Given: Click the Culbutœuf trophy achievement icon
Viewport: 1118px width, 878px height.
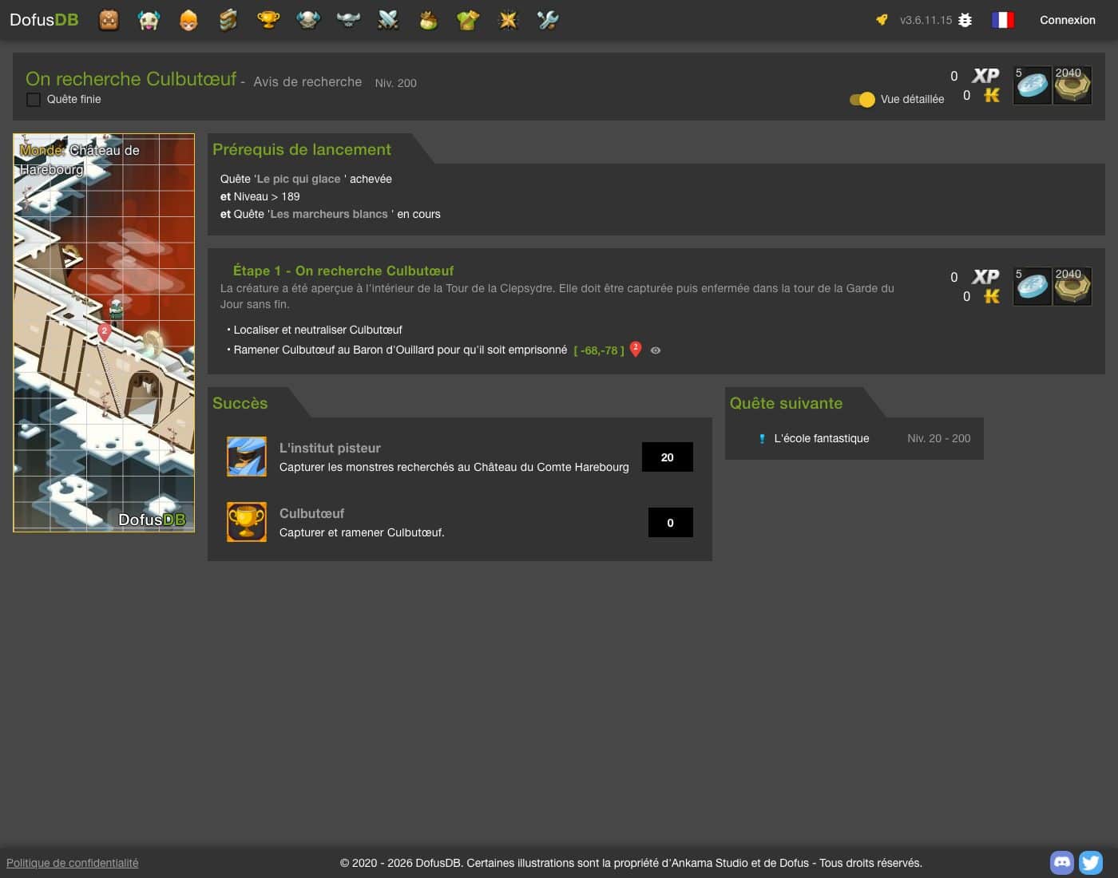Looking at the screenshot, I should pyautogui.click(x=247, y=522).
